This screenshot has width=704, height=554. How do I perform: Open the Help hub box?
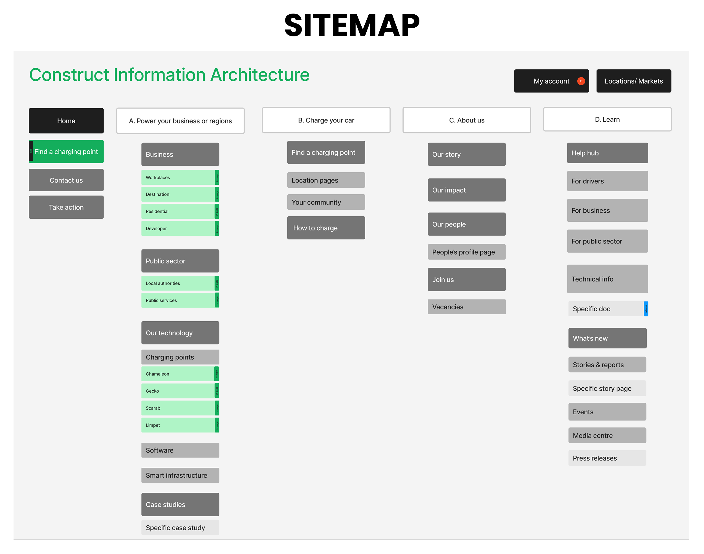pos(607,153)
